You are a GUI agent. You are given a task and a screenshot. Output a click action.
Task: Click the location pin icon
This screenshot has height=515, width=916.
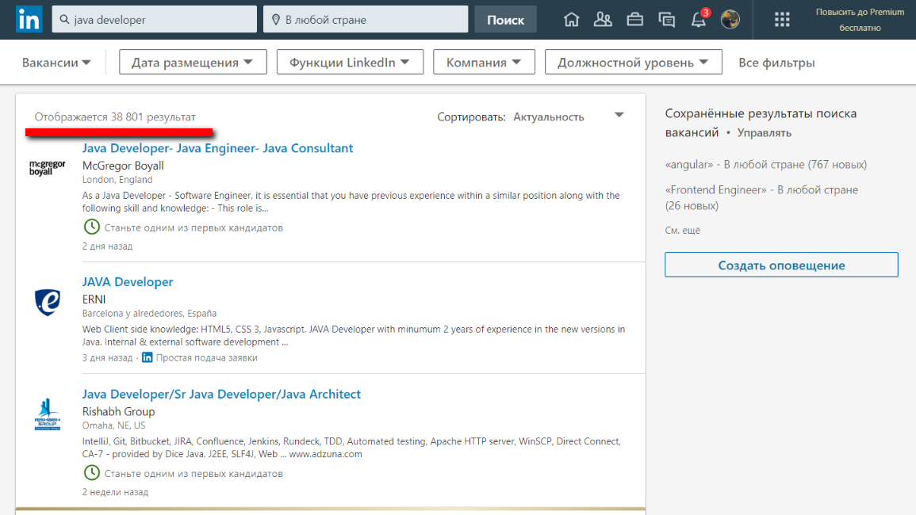(x=276, y=19)
